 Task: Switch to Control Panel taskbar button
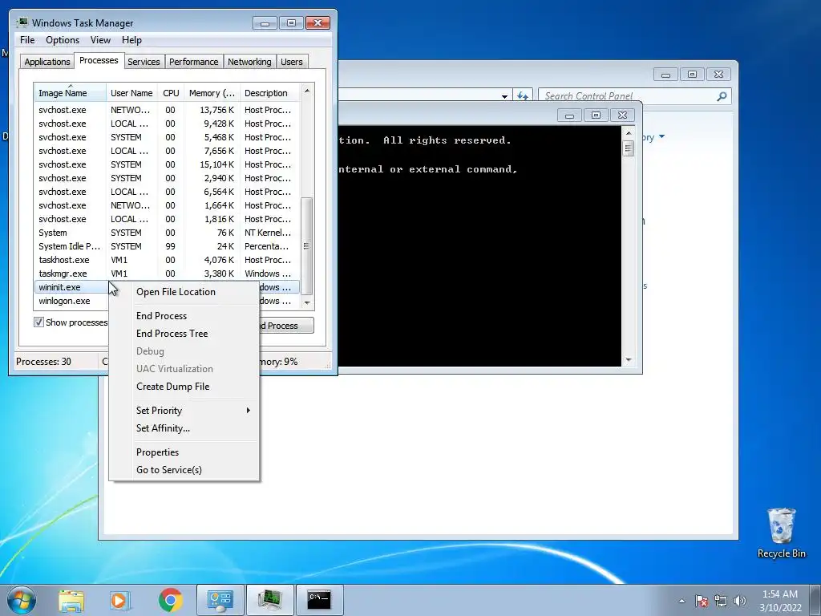point(220,600)
